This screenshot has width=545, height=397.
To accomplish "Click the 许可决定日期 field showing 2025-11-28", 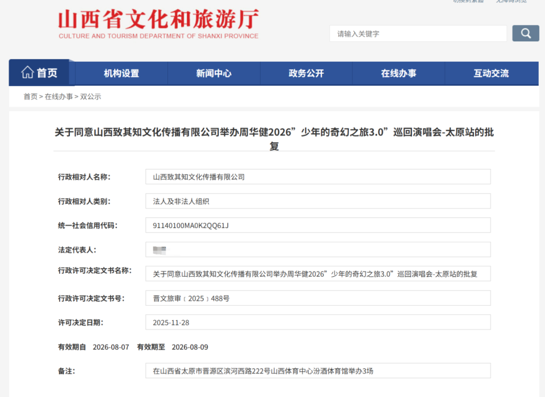I will coord(318,322).
